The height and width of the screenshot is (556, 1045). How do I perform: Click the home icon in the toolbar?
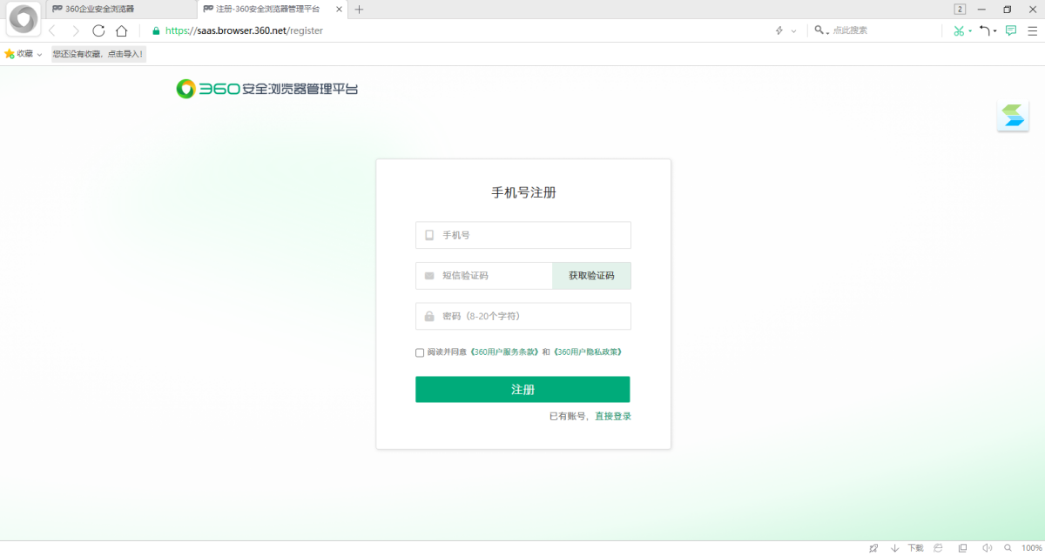pos(122,30)
